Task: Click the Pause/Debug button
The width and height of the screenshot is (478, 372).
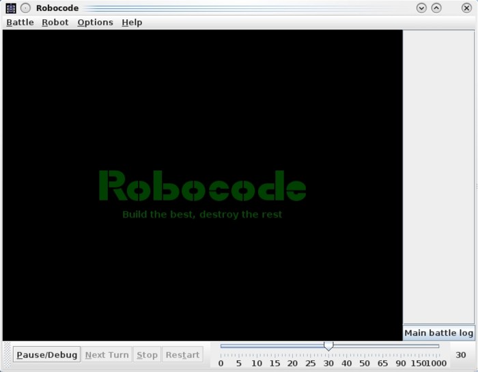Action: (46, 355)
